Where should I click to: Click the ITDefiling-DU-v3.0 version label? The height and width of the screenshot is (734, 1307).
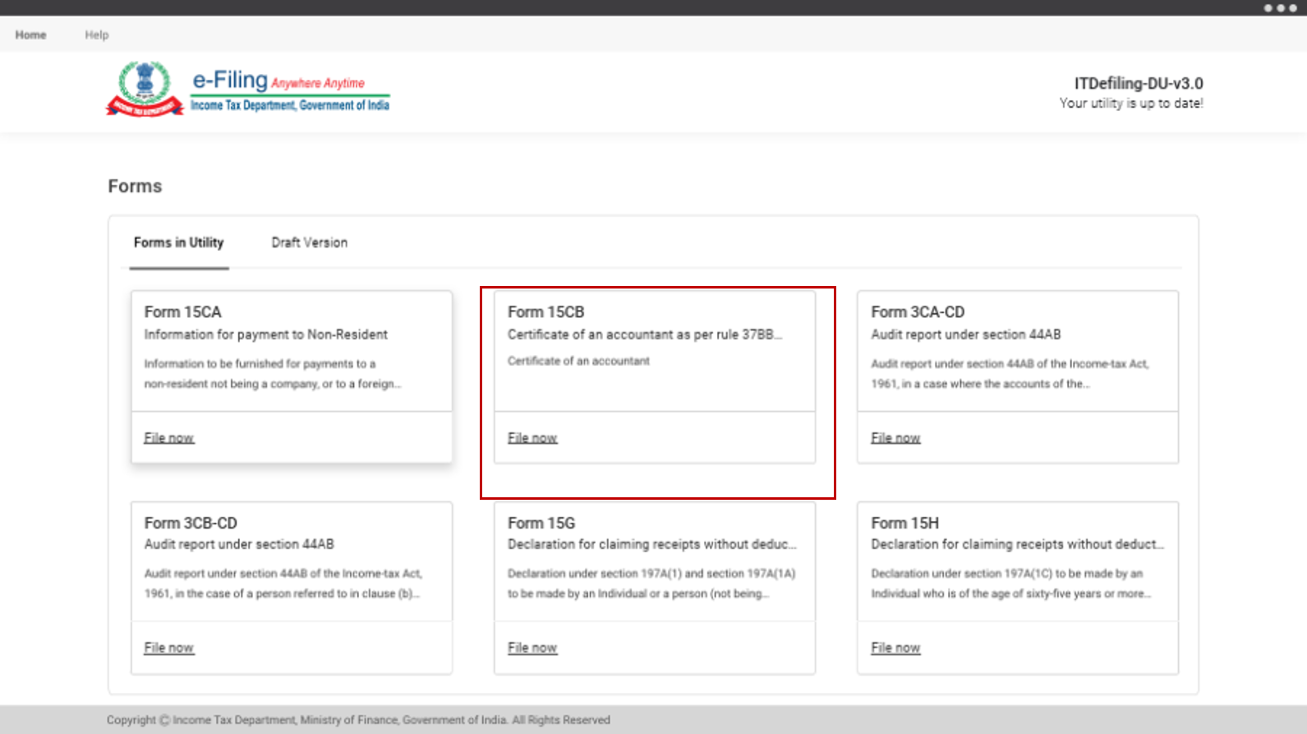click(x=1138, y=84)
